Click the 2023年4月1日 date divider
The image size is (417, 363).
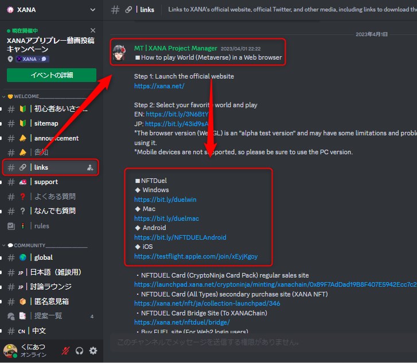click(372, 34)
